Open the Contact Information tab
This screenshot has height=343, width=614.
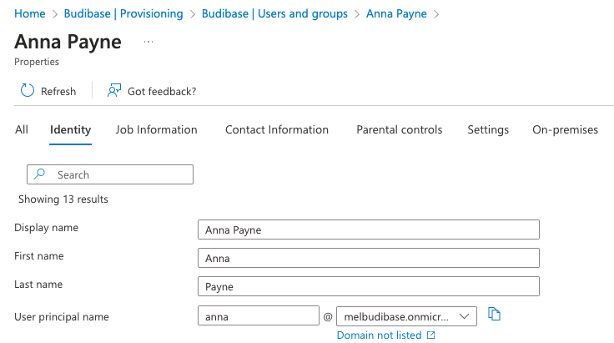tap(277, 129)
